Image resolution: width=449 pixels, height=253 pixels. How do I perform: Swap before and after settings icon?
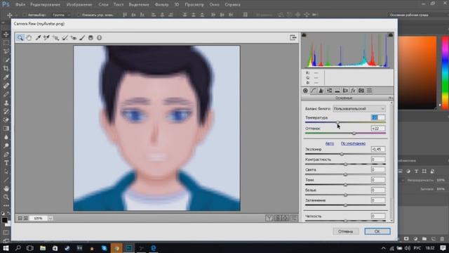click(277, 219)
